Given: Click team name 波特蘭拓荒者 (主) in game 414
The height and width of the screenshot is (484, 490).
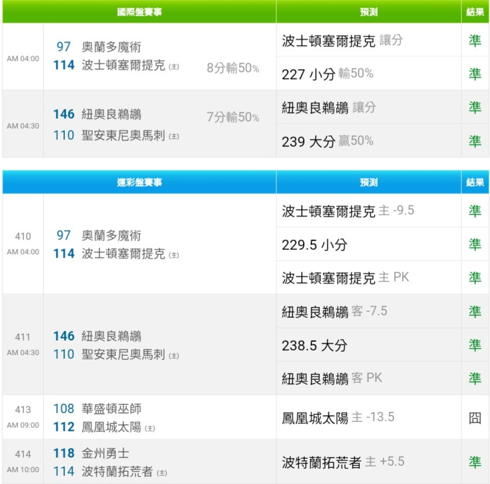Looking at the screenshot, I should point(124,471).
